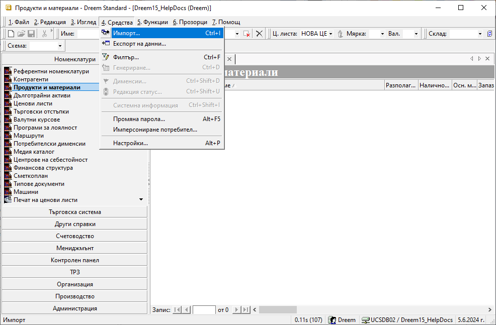The image size is (496, 325).
Task: Click the clear filter icon with red X
Action: (246, 34)
